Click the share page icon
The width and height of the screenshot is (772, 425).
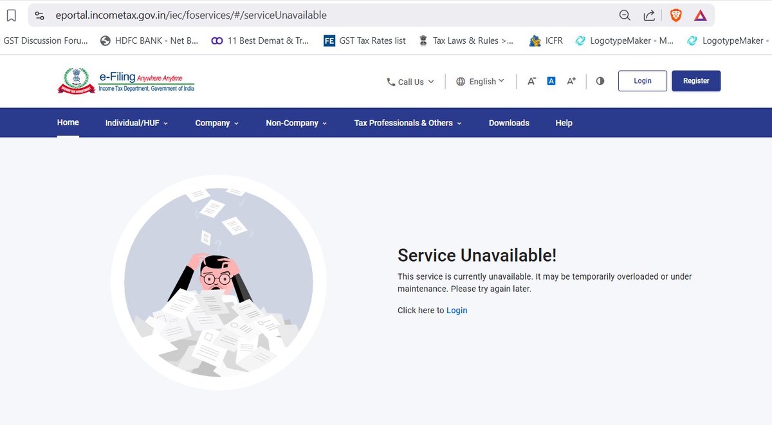click(649, 15)
